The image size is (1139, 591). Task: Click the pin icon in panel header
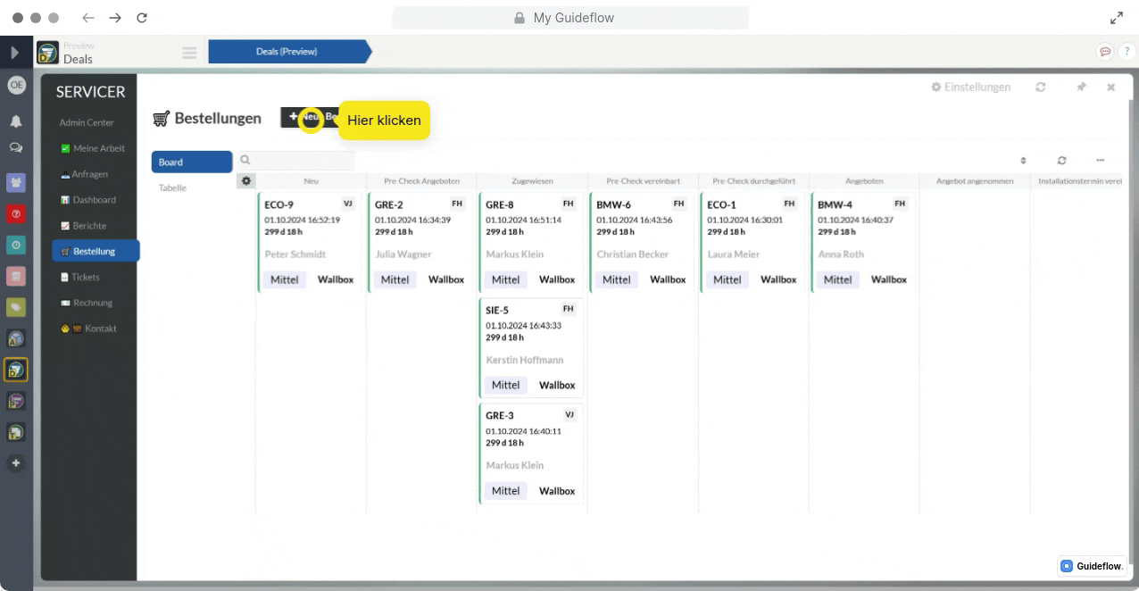click(x=1081, y=87)
